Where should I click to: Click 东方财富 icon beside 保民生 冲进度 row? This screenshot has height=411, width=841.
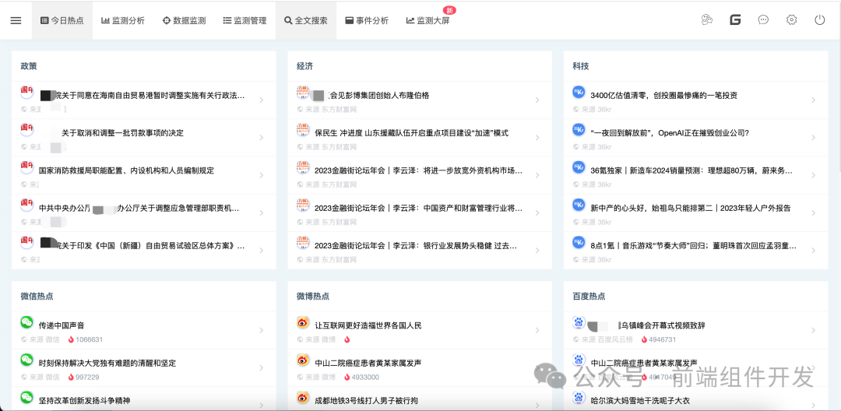tap(303, 129)
